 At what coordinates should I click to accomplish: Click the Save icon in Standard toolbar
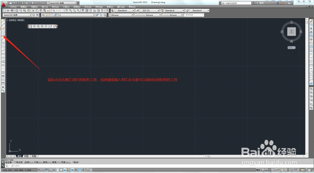(x=12, y=10)
